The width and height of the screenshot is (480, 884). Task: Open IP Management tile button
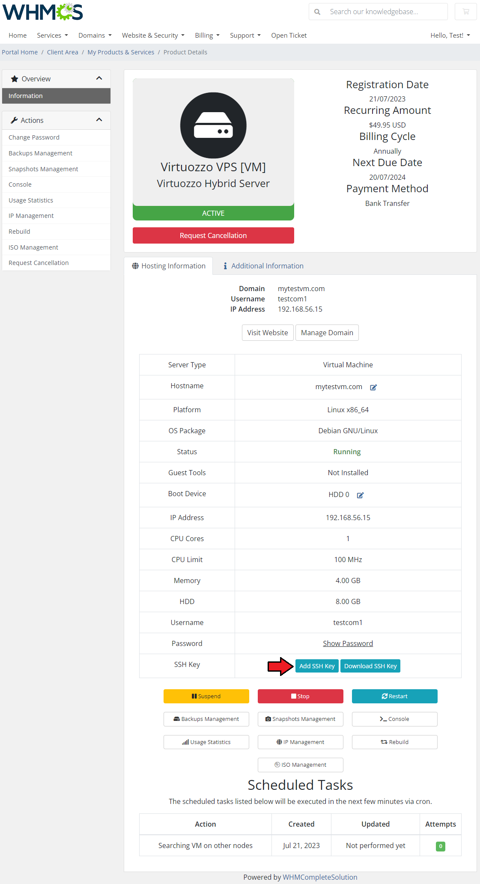pyautogui.click(x=301, y=742)
